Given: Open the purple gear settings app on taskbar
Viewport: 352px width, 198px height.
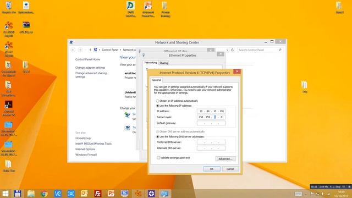Looking at the screenshot, I should (151, 194).
